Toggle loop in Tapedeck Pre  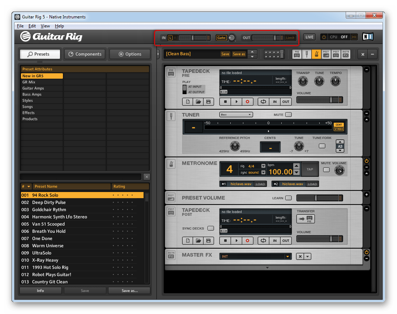tap(264, 102)
